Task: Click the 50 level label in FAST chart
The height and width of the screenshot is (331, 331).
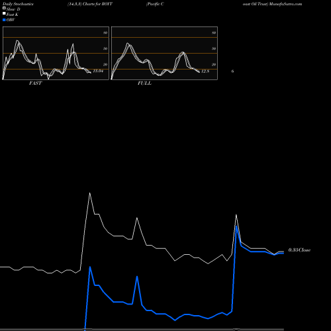Action: [x=105, y=48]
